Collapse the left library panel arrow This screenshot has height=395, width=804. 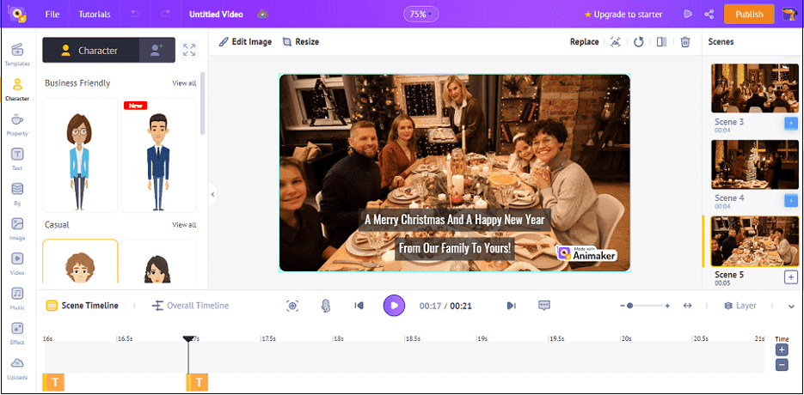212,194
